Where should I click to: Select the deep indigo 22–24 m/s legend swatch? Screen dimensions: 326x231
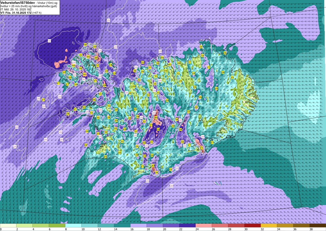(x=187, y=225)
